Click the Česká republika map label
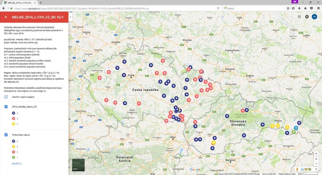 coord(145,90)
